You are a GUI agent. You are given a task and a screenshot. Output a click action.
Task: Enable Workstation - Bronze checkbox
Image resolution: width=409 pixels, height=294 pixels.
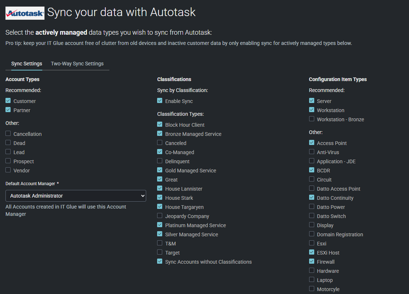(x=312, y=119)
